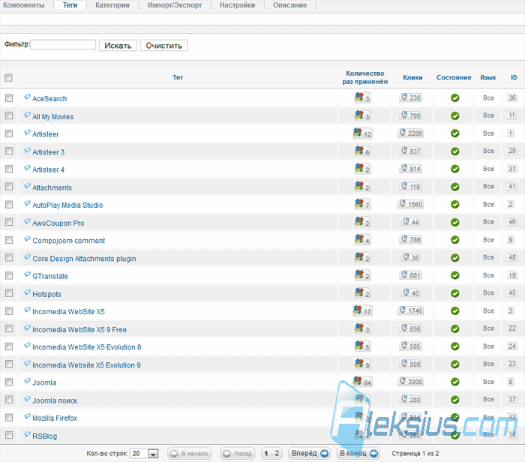Sort by Состояние column header

pyautogui.click(x=454, y=77)
